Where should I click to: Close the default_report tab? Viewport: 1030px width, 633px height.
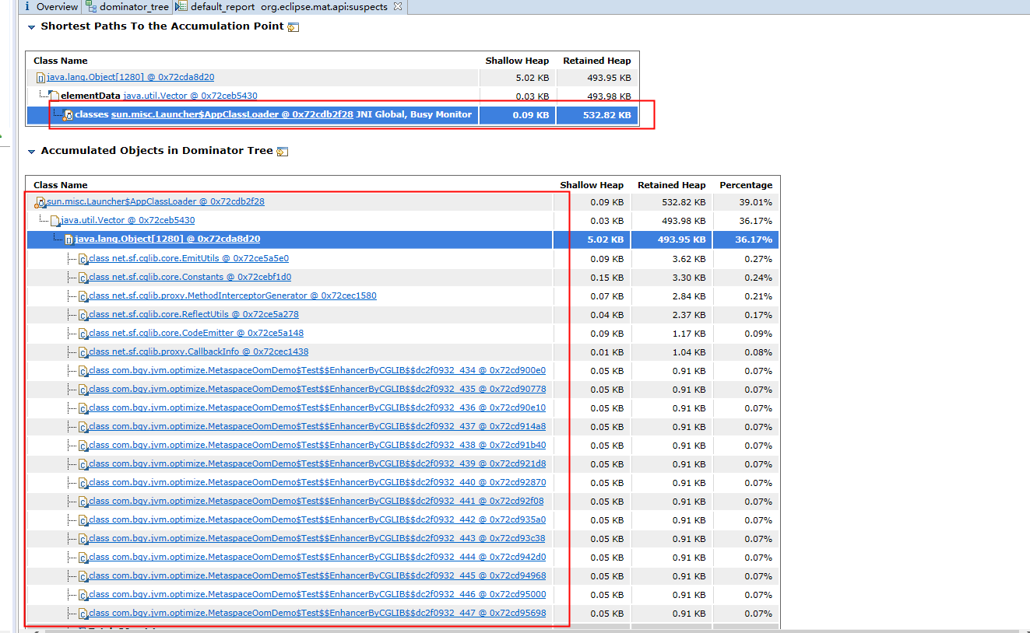[397, 7]
